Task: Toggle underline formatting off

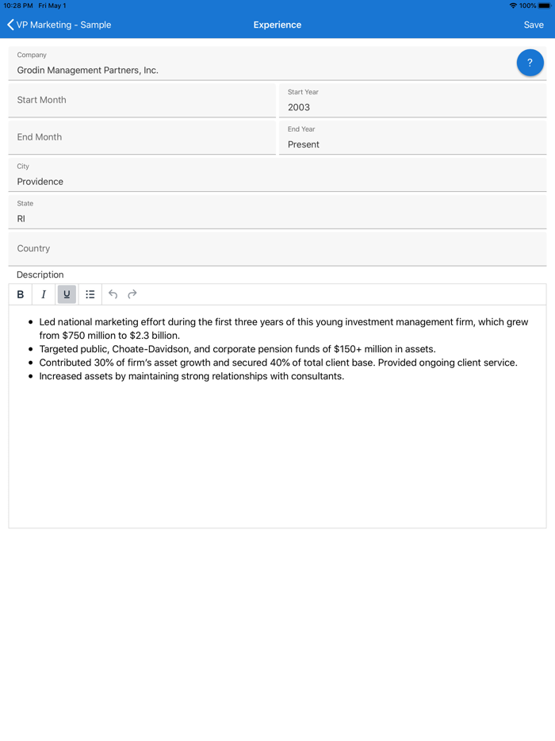Action: tap(67, 294)
